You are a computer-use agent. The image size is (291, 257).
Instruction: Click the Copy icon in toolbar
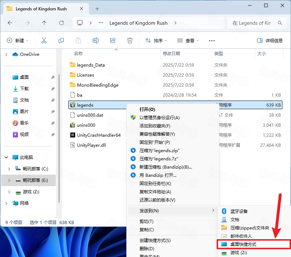(x=61, y=40)
